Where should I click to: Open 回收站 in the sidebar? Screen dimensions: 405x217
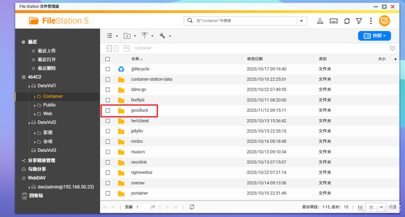click(x=36, y=196)
